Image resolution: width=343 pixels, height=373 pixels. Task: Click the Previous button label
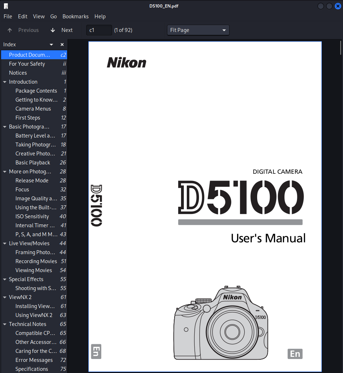click(28, 30)
